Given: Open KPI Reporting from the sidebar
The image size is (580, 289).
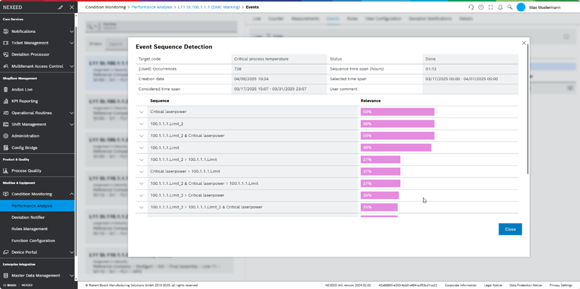Looking at the screenshot, I should 25,101.
